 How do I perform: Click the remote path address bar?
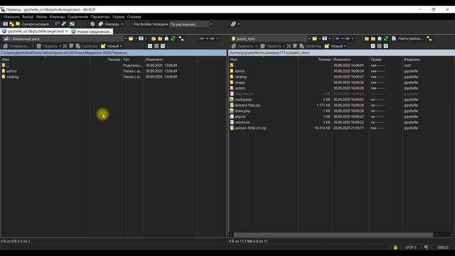pos(341,53)
